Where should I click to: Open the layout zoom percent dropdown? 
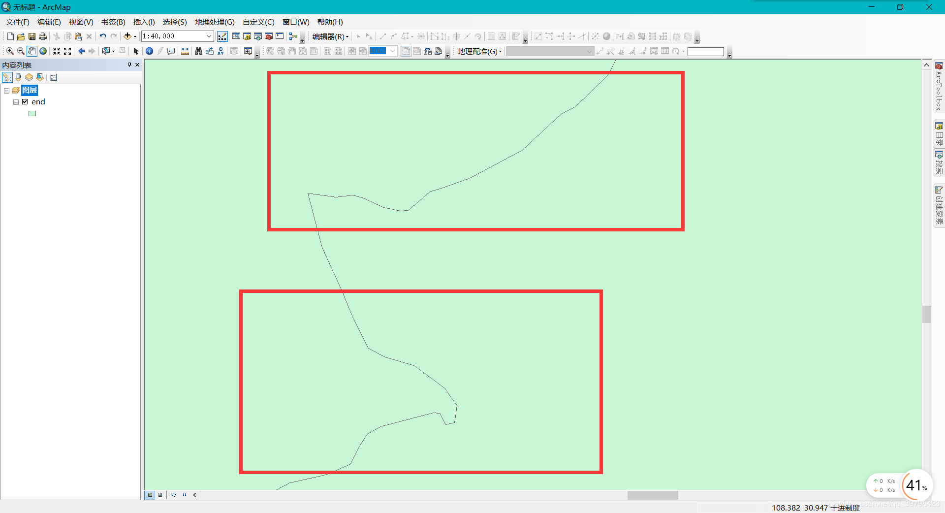392,51
